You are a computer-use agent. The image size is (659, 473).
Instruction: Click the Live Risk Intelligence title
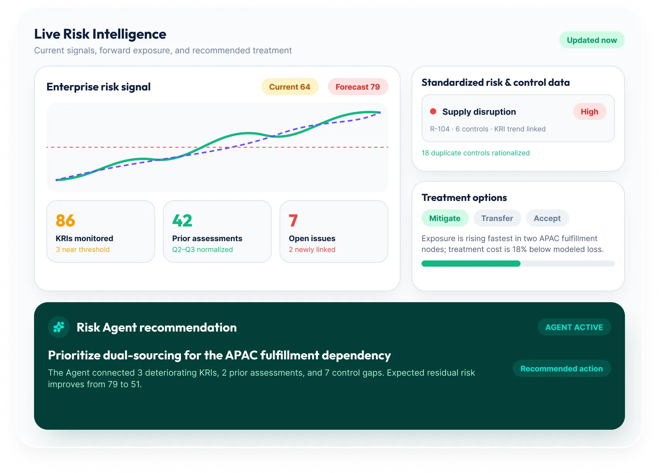point(100,34)
